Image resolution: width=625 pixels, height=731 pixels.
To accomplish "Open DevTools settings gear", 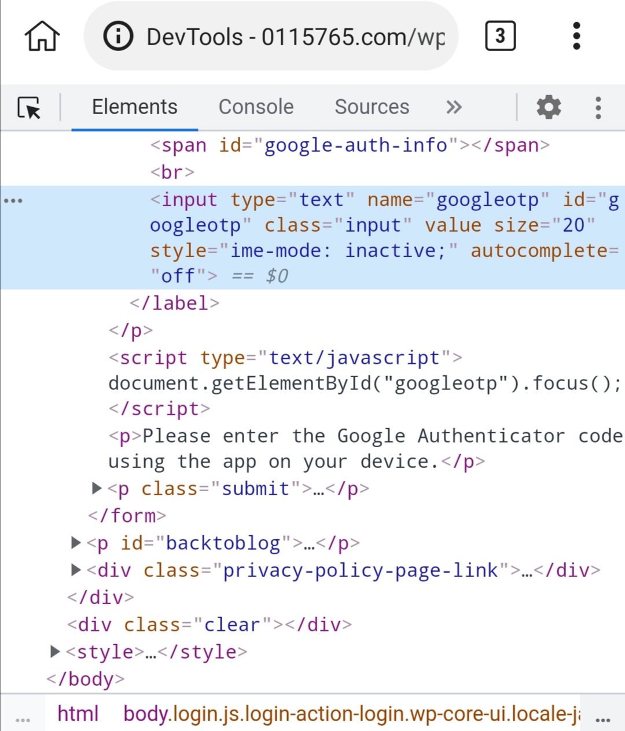I will (x=549, y=107).
